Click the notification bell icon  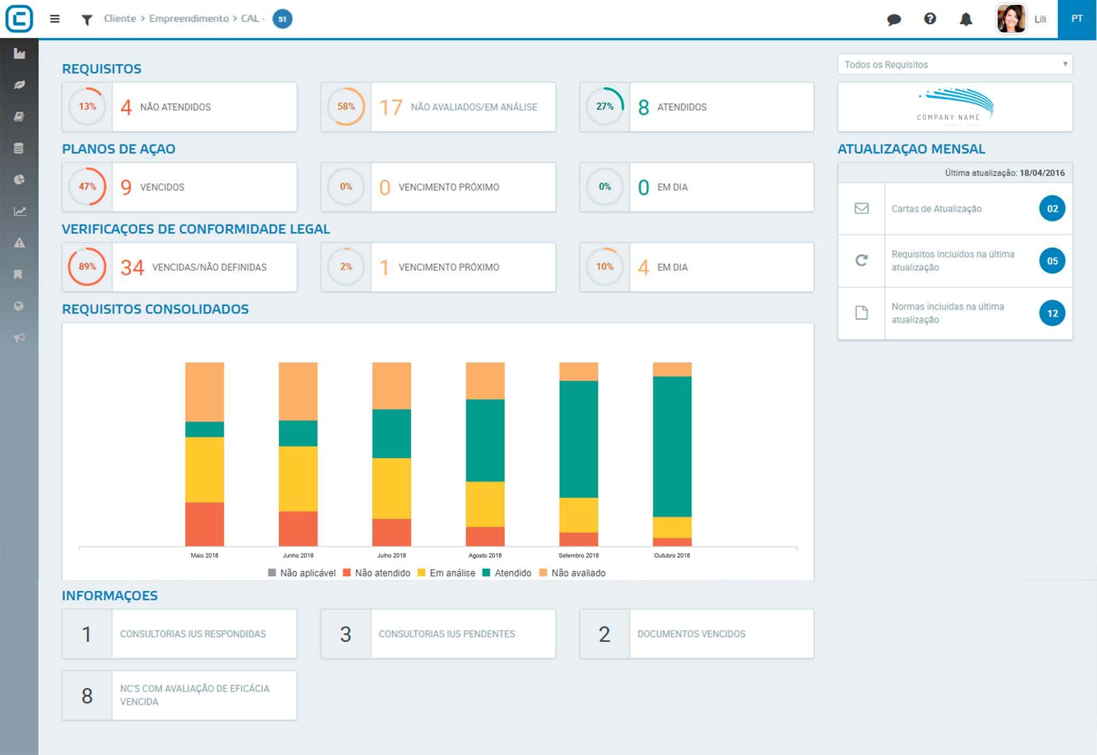tap(966, 19)
